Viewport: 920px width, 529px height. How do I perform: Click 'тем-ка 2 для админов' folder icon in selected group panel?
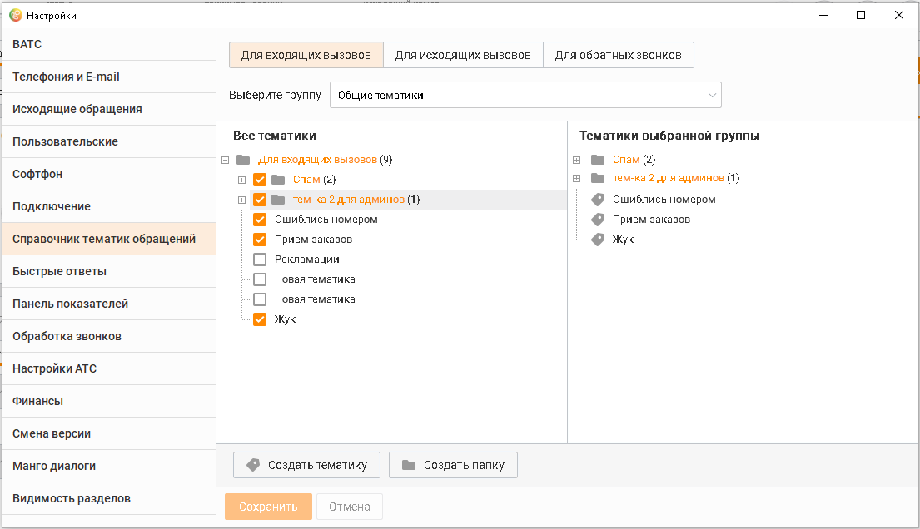click(x=598, y=178)
